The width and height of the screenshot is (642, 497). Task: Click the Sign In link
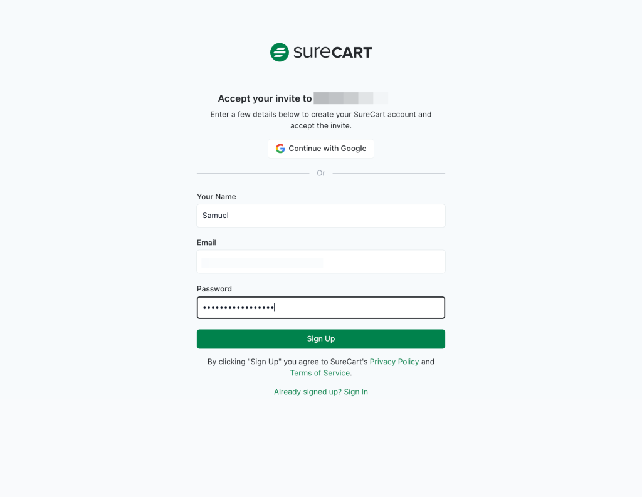click(355, 392)
